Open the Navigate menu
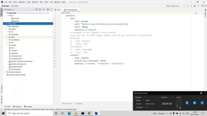 pos(22,2)
